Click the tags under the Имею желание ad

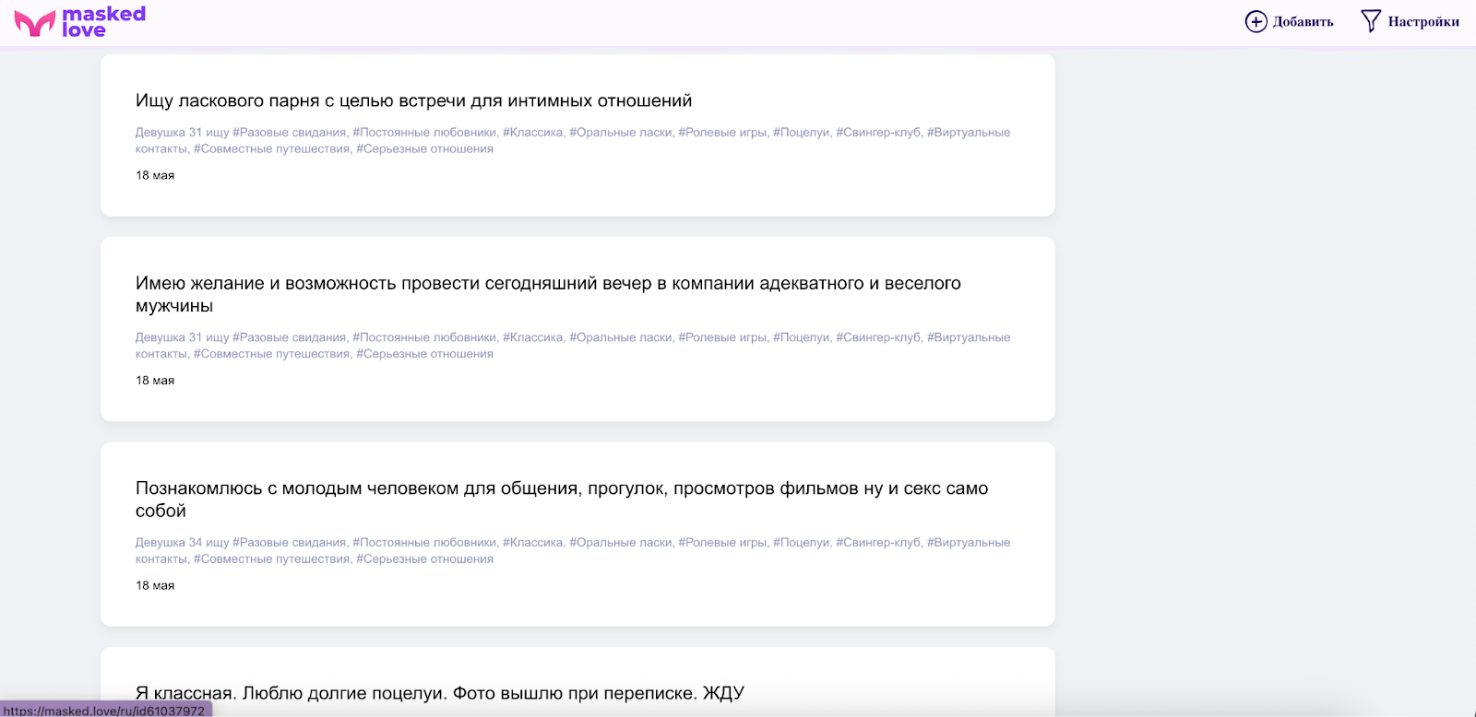click(x=573, y=346)
